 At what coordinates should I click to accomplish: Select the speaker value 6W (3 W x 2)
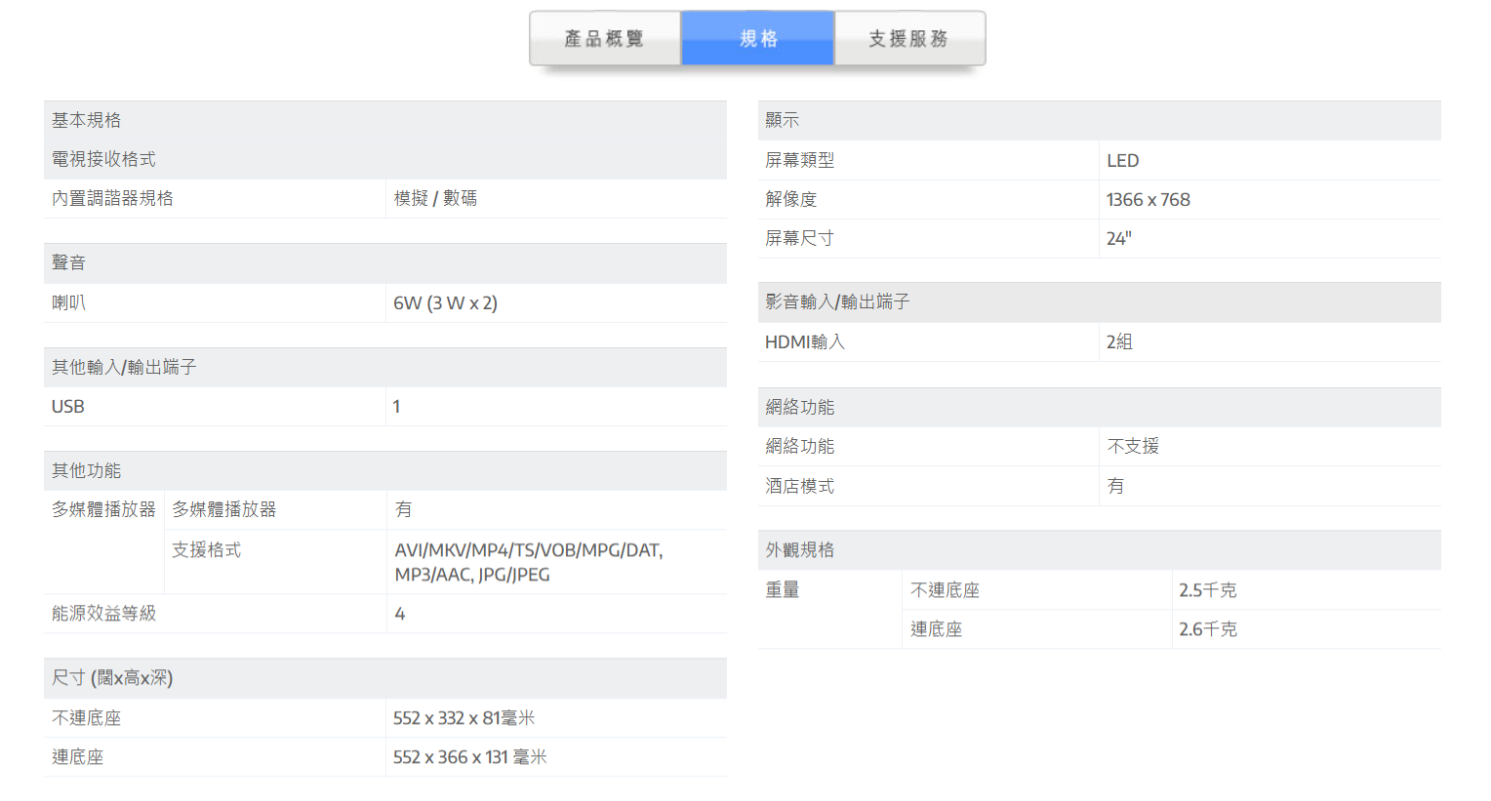coord(445,302)
